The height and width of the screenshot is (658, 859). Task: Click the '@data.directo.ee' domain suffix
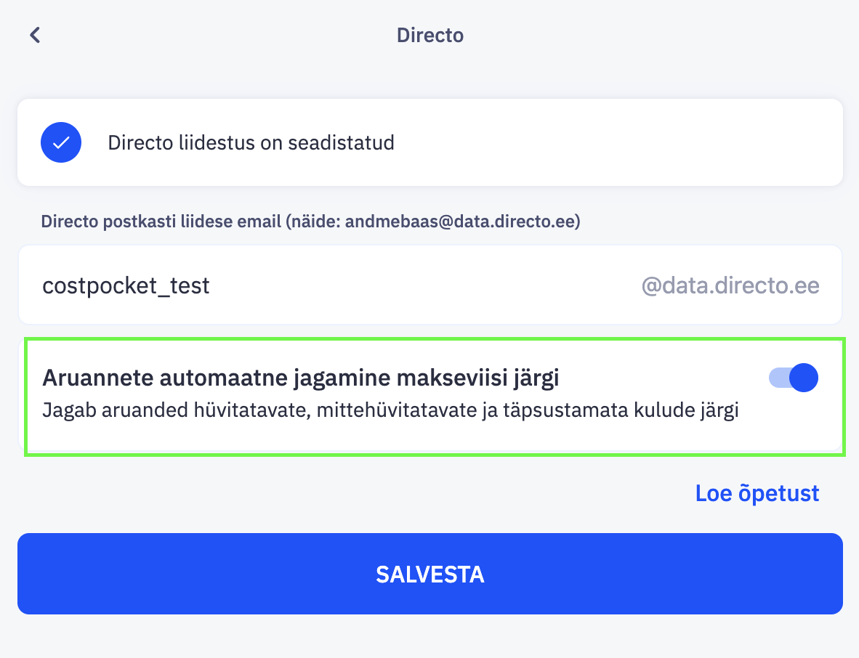click(x=730, y=285)
